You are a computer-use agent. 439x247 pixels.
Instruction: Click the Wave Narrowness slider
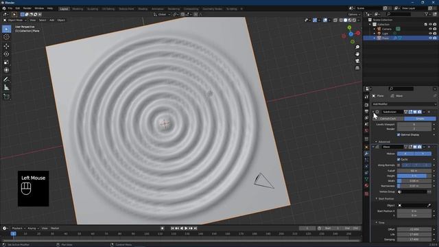coord(414,186)
